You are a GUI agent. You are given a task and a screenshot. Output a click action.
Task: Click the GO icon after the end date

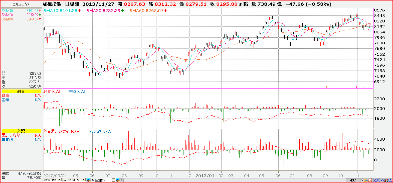pyautogui.click(x=88, y=180)
